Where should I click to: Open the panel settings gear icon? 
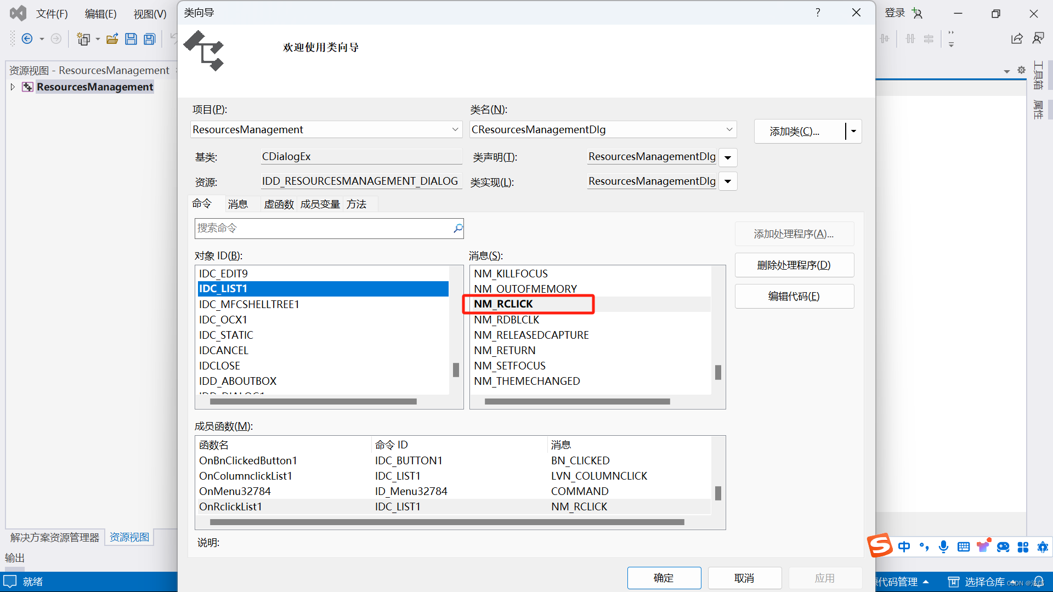(x=1021, y=70)
